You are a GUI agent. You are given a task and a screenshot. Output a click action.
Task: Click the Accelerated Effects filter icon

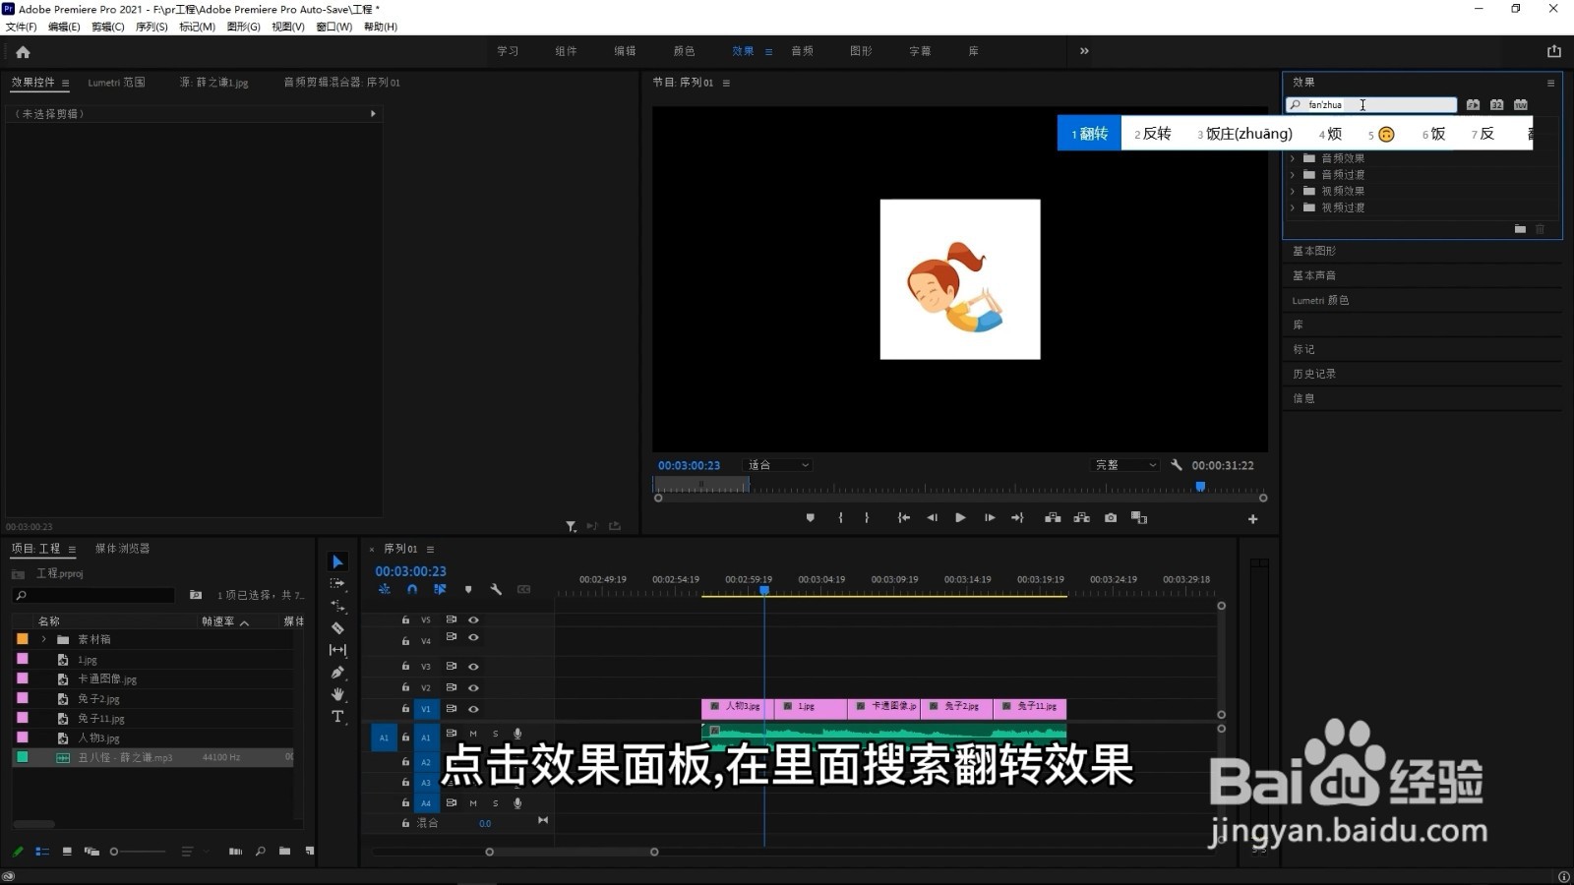pos(1473,105)
